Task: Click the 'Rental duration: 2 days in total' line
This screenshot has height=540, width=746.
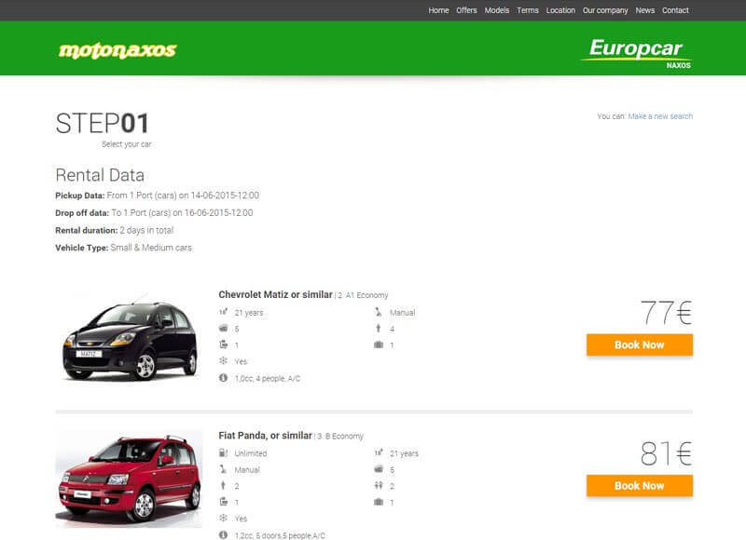Action: tap(114, 230)
